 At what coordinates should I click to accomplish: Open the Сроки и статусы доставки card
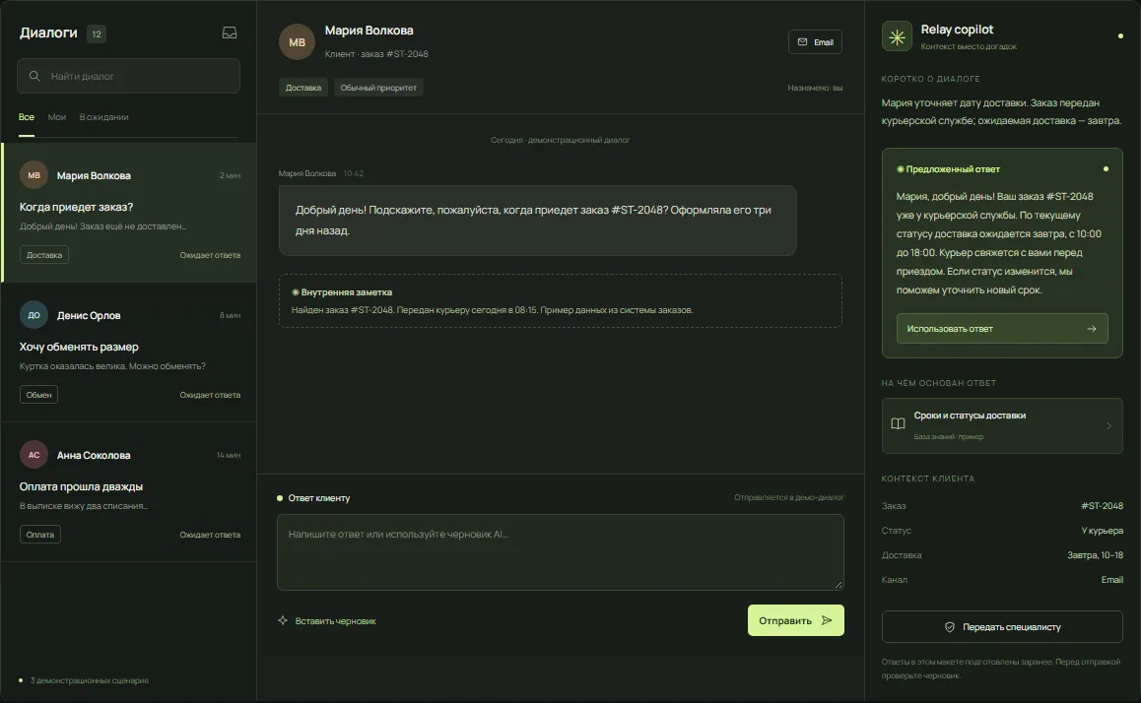pyautogui.click(x=1002, y=426)
